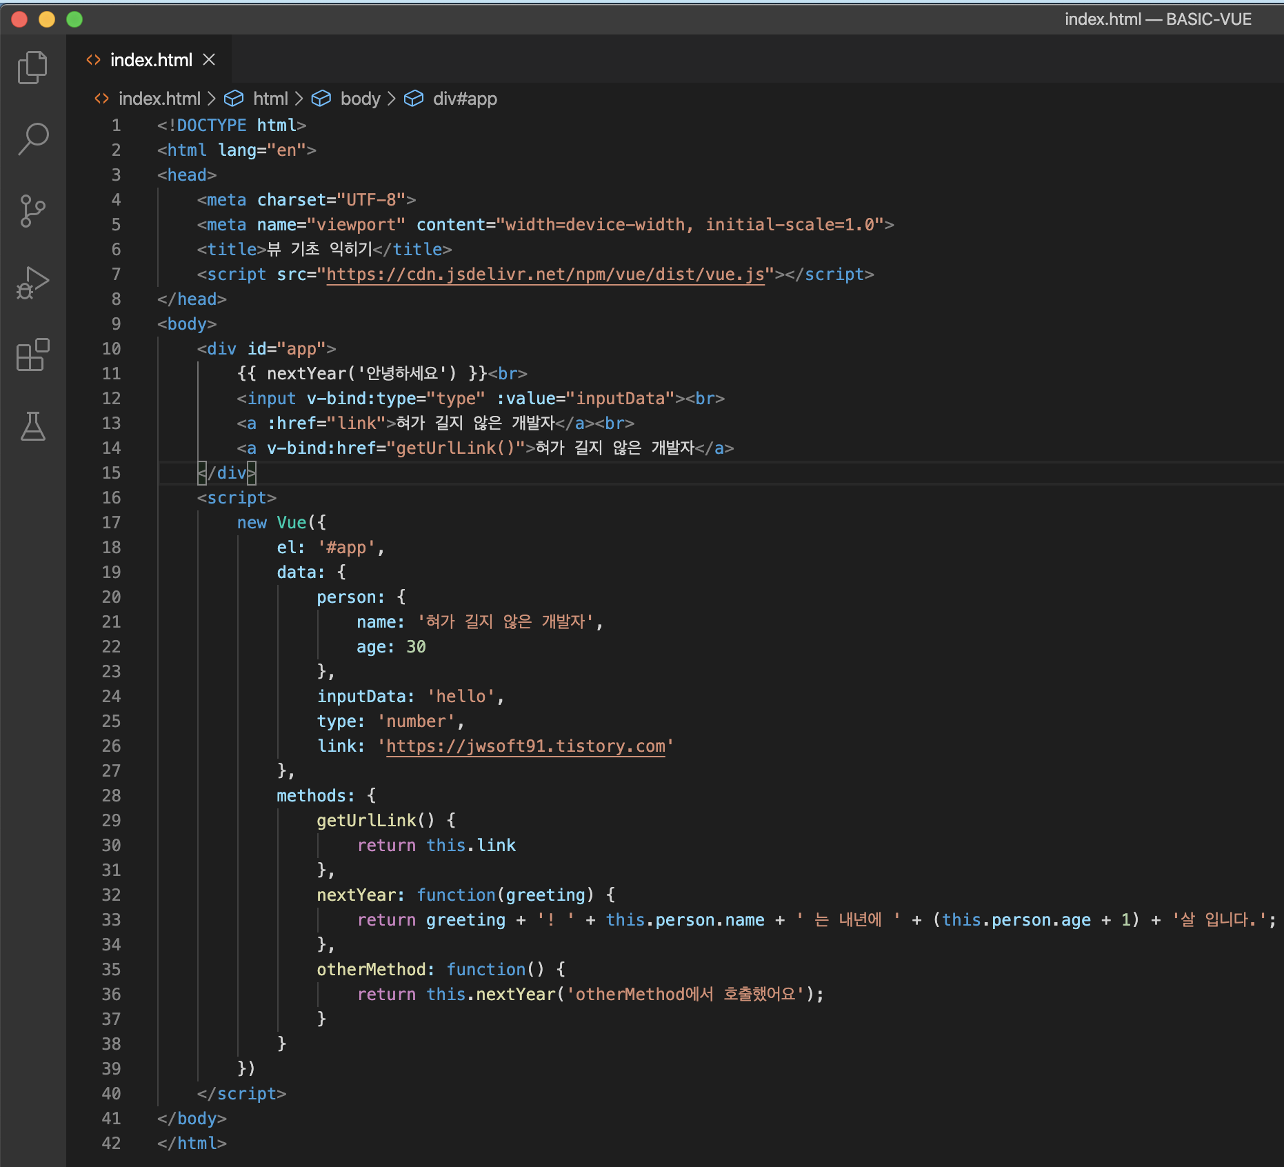This screenshot has width=1284, height=1167.
Task: Click the cube icon before div#app breadcrumb
Action: [414, 99]
